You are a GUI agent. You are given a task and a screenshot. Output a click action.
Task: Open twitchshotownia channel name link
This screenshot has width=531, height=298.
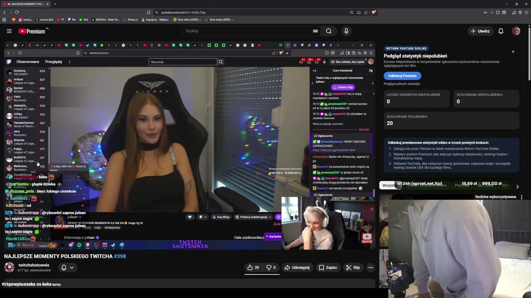coord(34,265)
